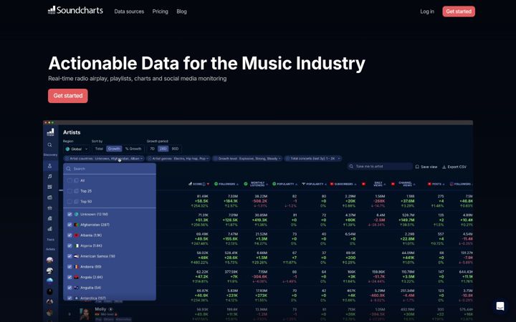Open the Pricing page link
This screenshot has height=322, width=516.
click(160, 11)
